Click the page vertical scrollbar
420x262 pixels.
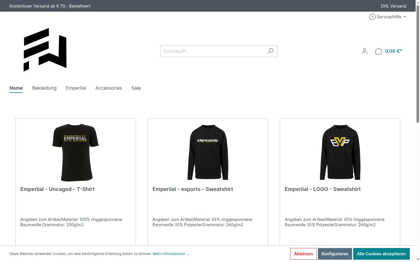point(418,64)
